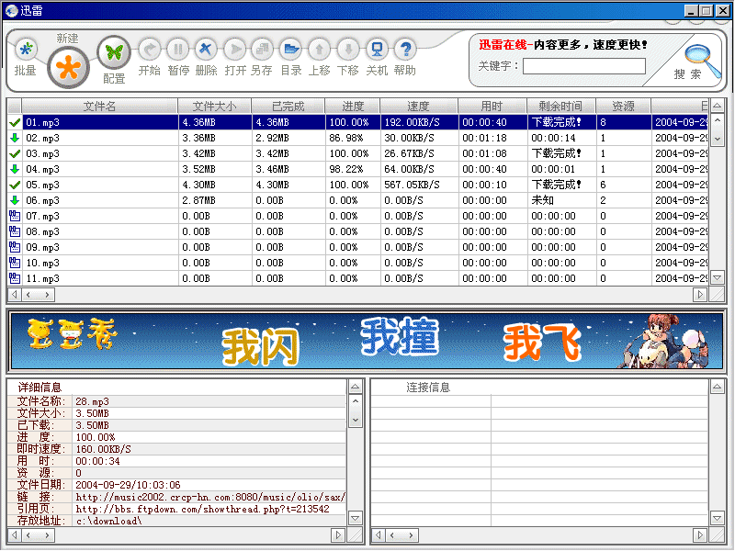Click the 开始 start toolbar icon
The height and width of the screenshot is (551, 735).
click(150, 50)
